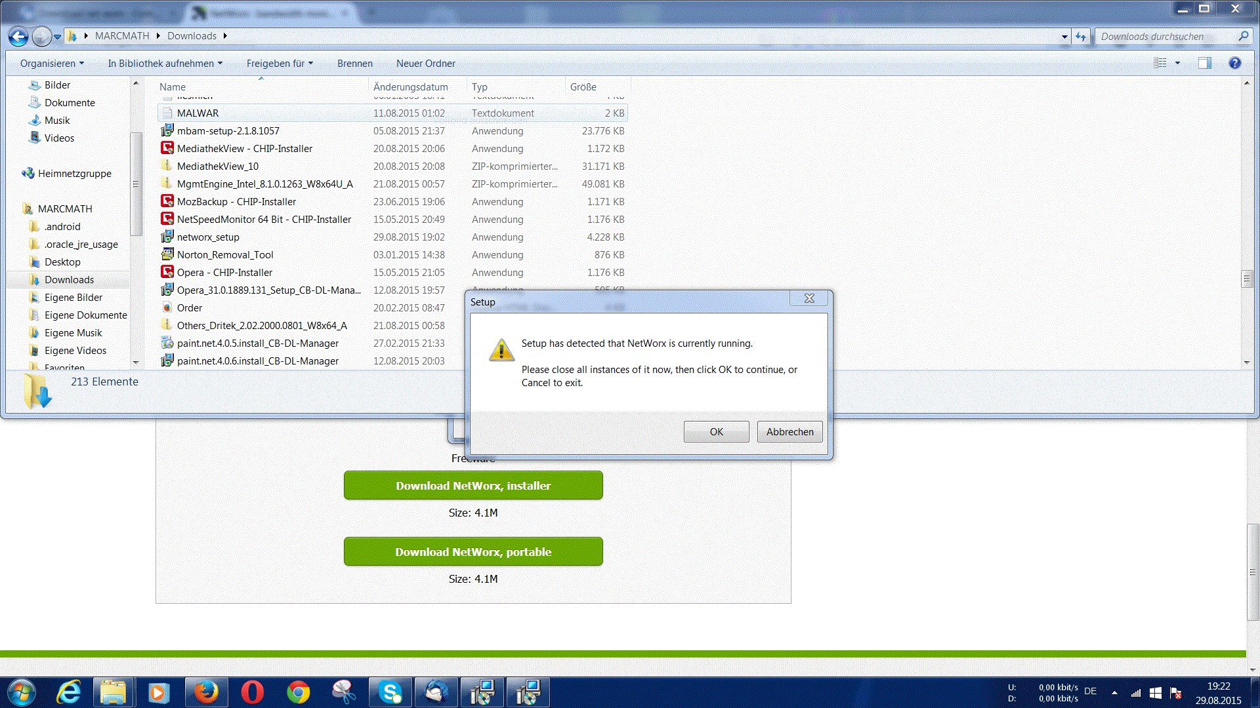
Task: Open the Explorer help icon
Action: (x=1234, y=63)
